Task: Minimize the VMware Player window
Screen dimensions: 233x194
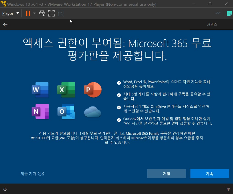Action: coord(194,4)
